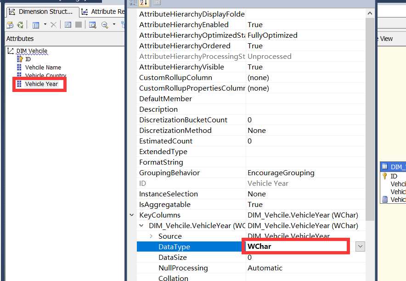Click the Delete (X) toolbar icon
Screen dimensions: 406x281
[x=53, y=25]
